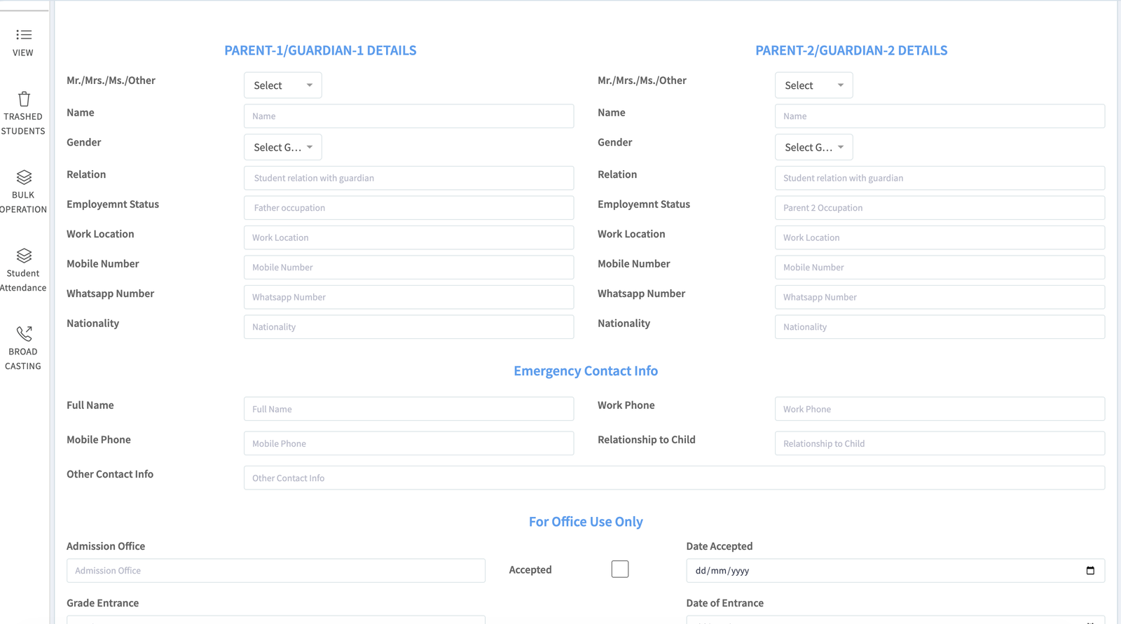Open Trashed Students trash icon
1121x624 pixels.
pos(24,99)
